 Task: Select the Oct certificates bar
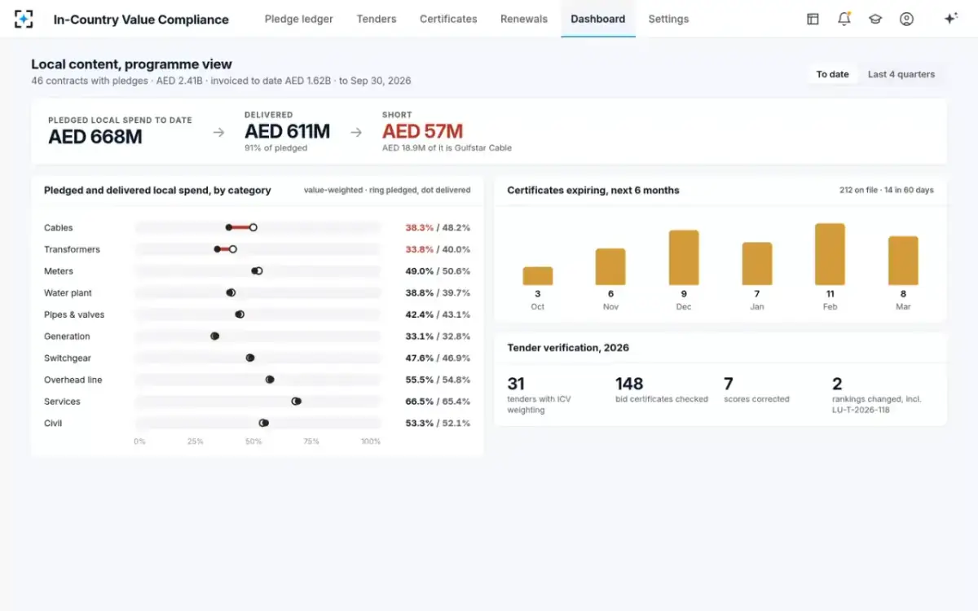click(x=538, y=275)
